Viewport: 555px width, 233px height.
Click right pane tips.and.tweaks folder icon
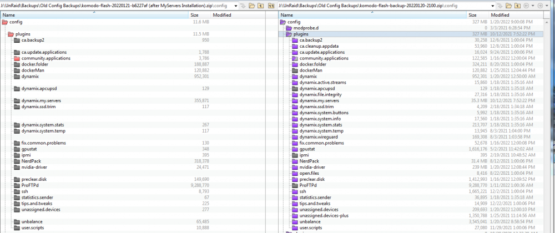(295, 204)
